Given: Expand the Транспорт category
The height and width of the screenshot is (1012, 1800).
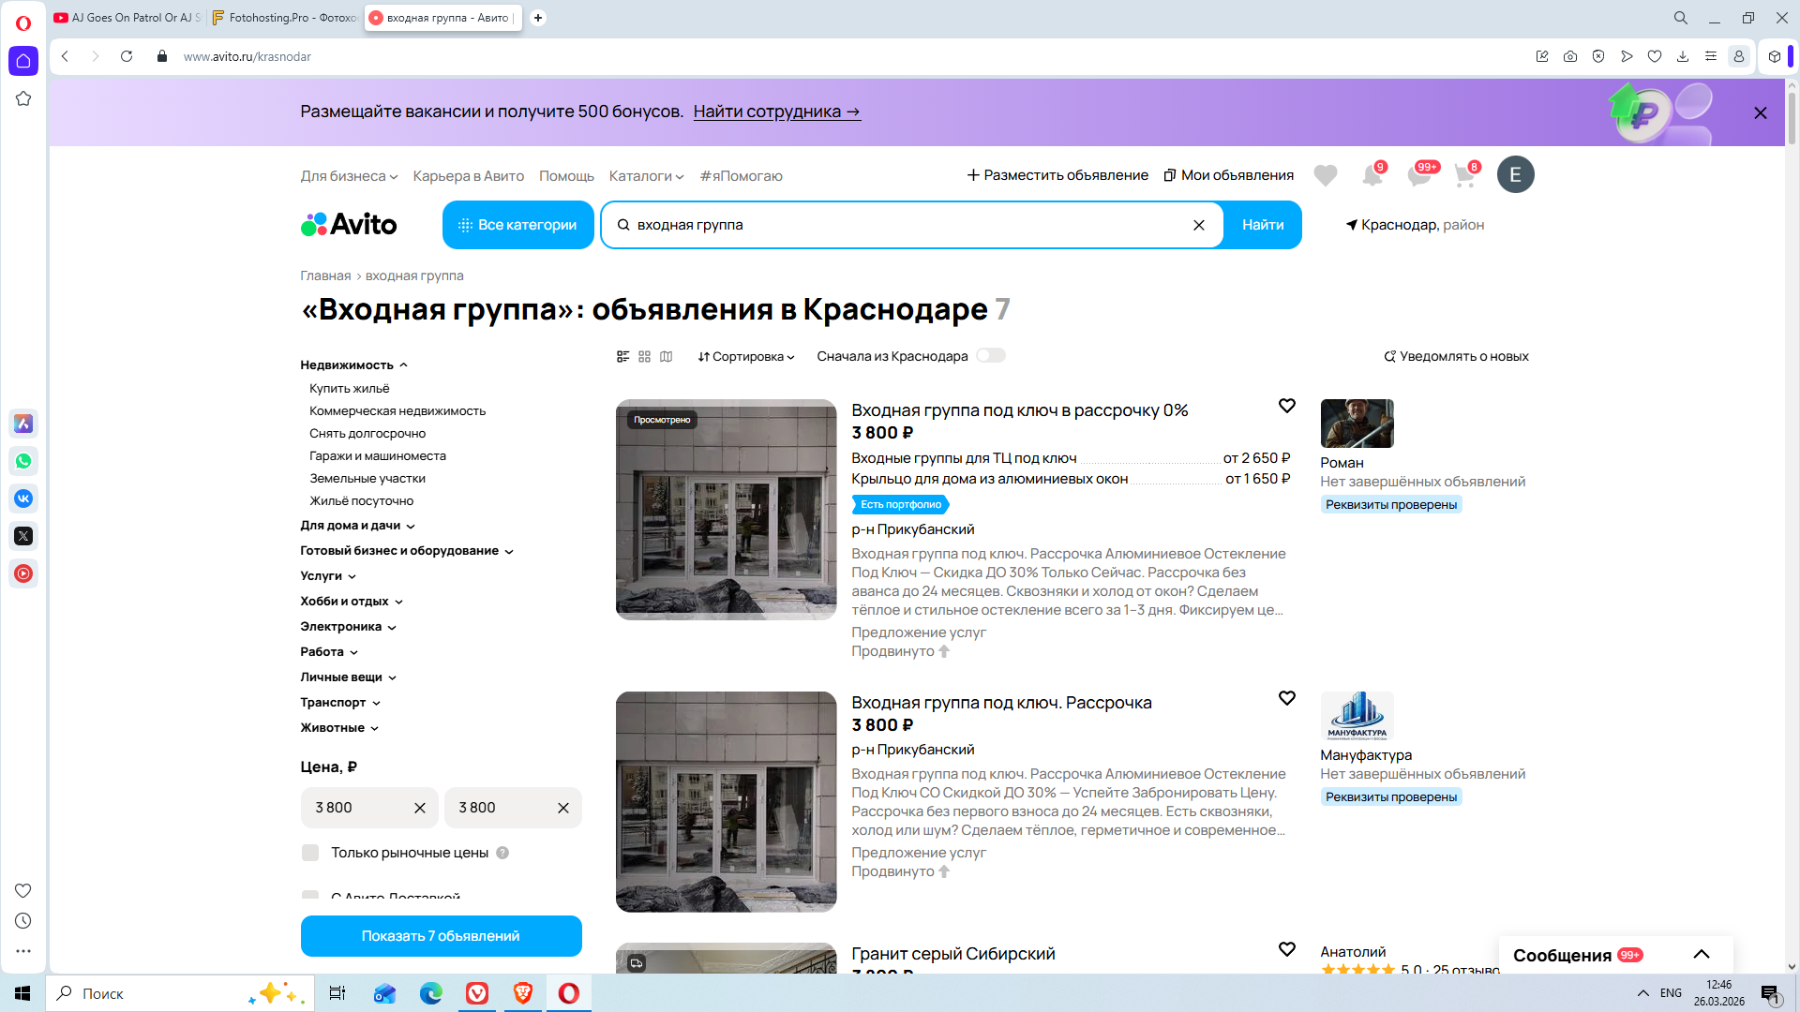Looking at the screenshot, I should coord(340,703).
